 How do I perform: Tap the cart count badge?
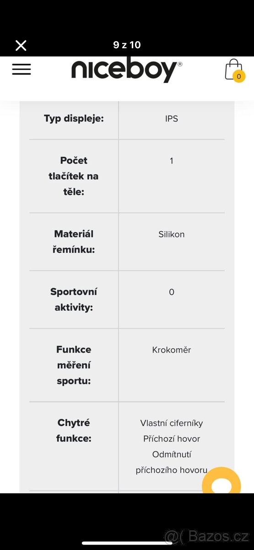[238, 77]
